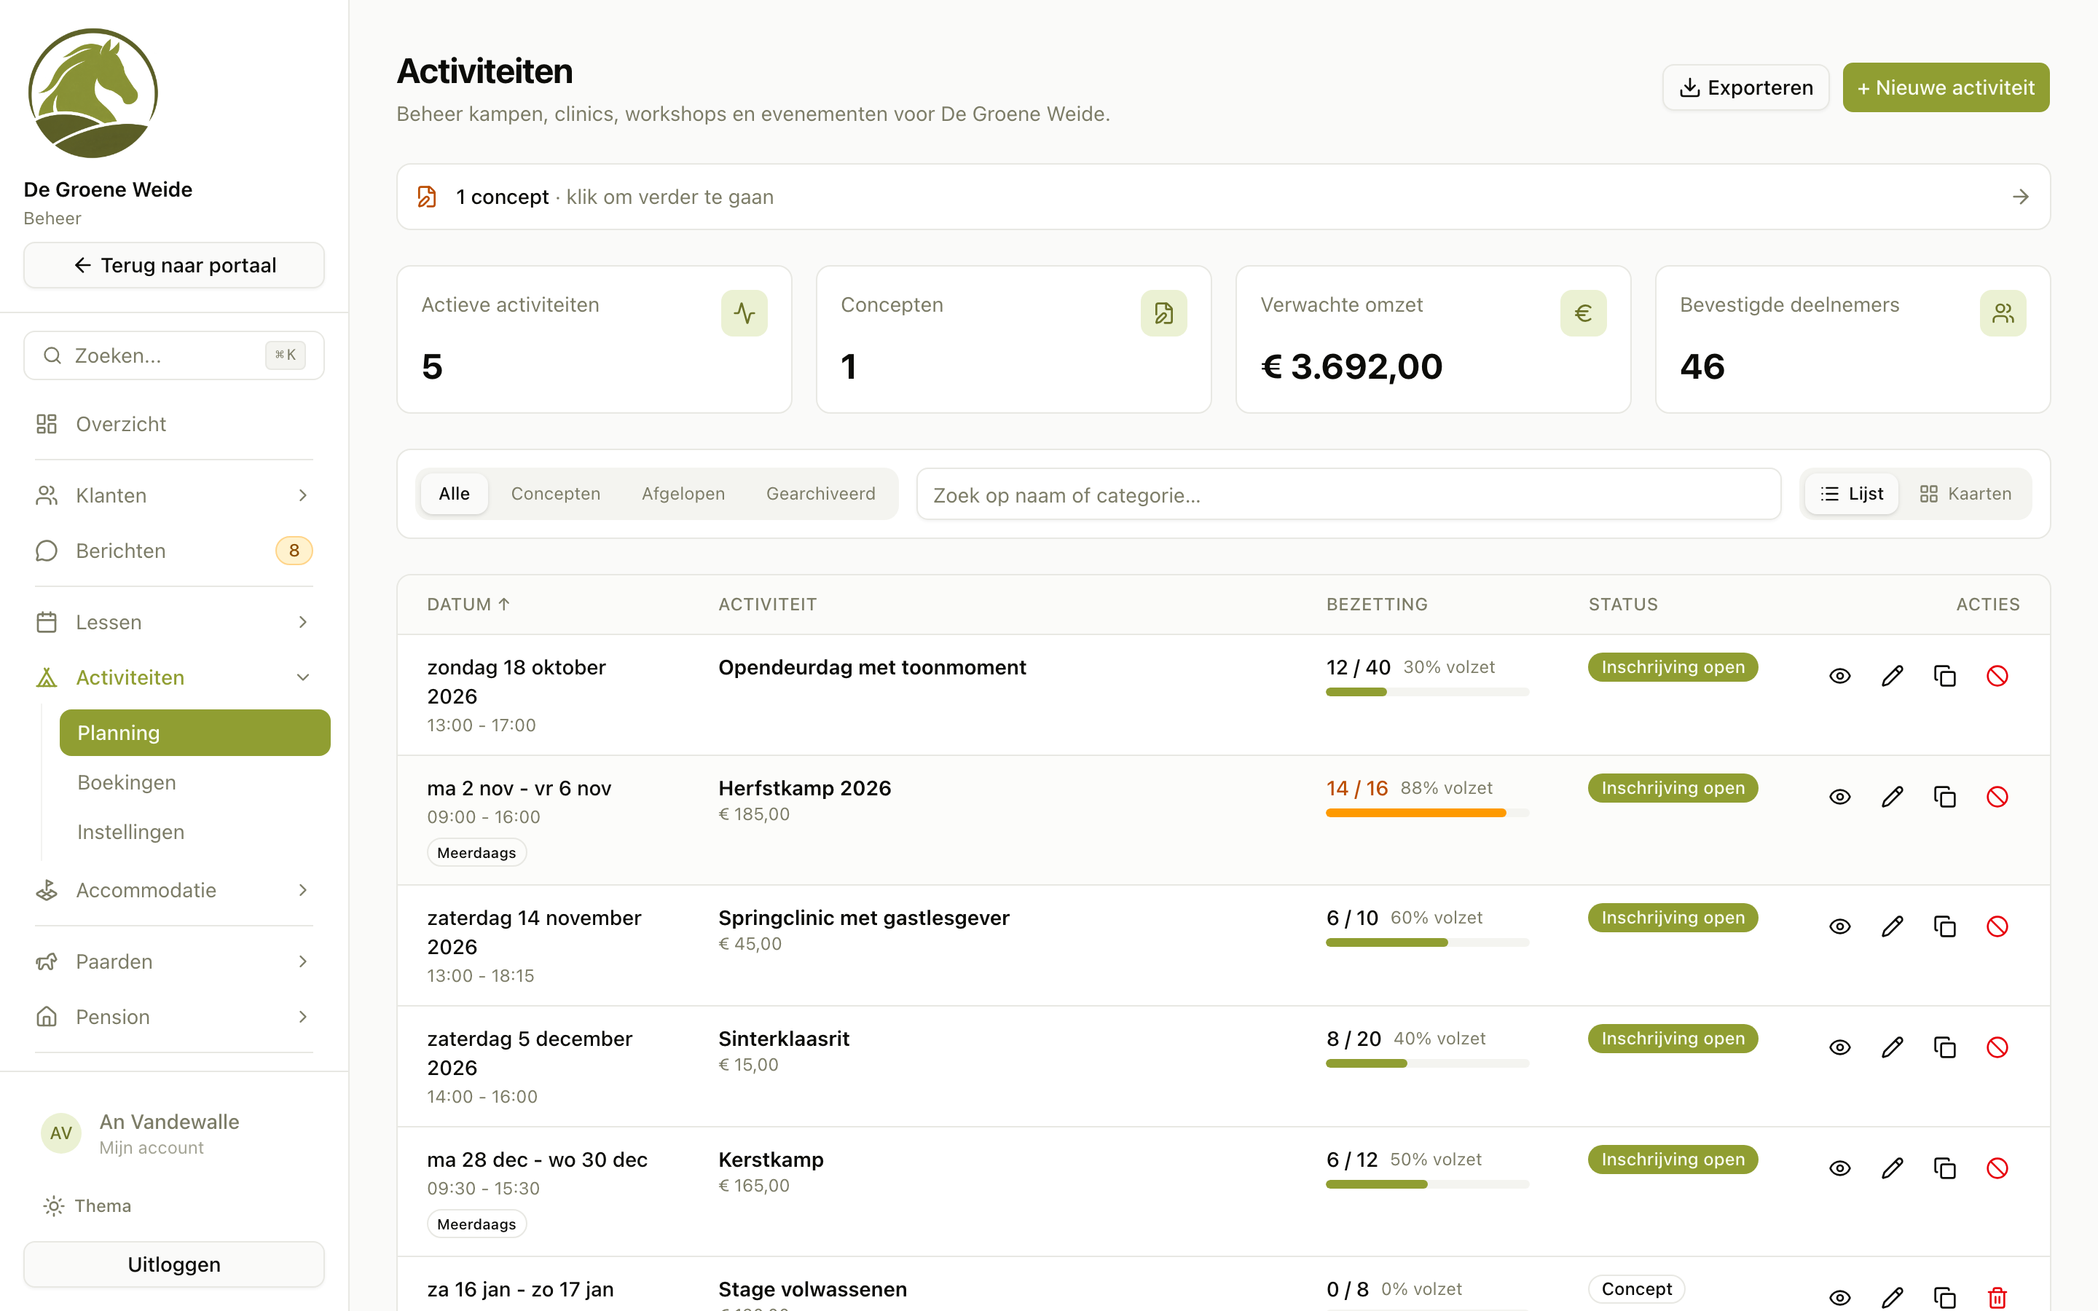Open Berichten with 8 unread
Image resolution: width=2098 pixels, height=1311 pixels.
pyautogui.click(x=173, y=551)
